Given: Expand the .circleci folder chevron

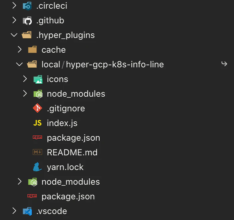Looking at the screenshot, I should click(x=14, y=6).
